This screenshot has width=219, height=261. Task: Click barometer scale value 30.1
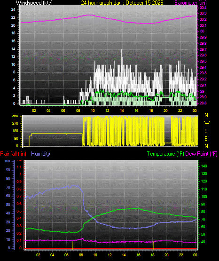[x=203, y=25]
